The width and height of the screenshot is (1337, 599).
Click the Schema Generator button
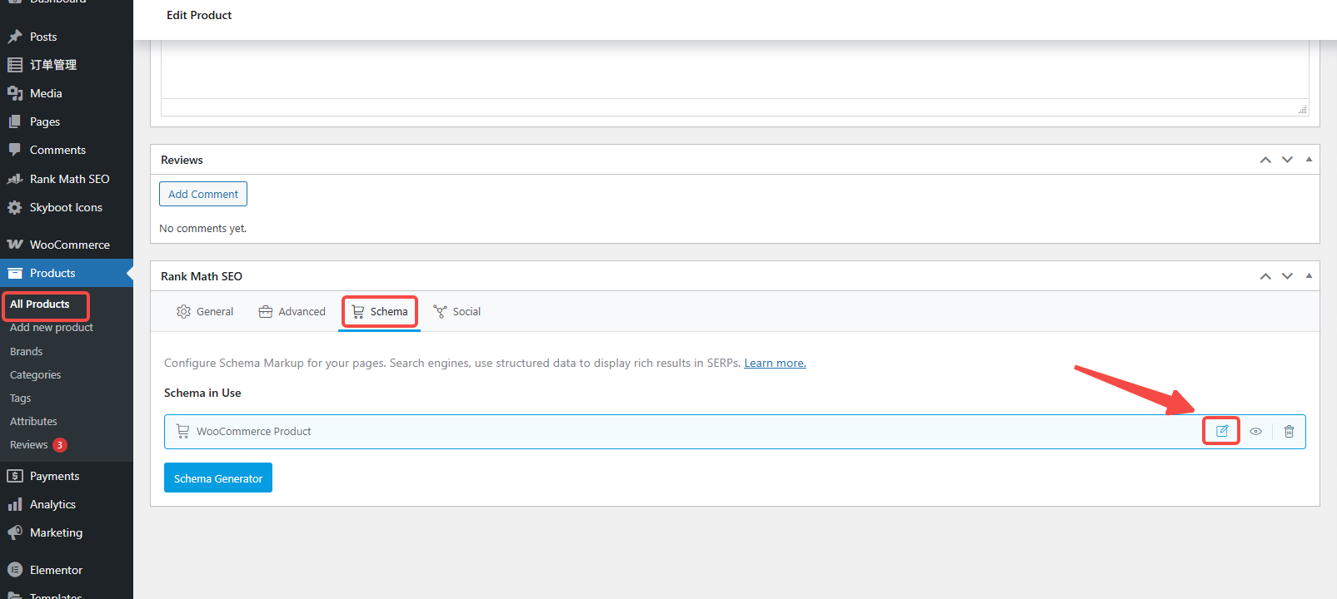point(218,478)
